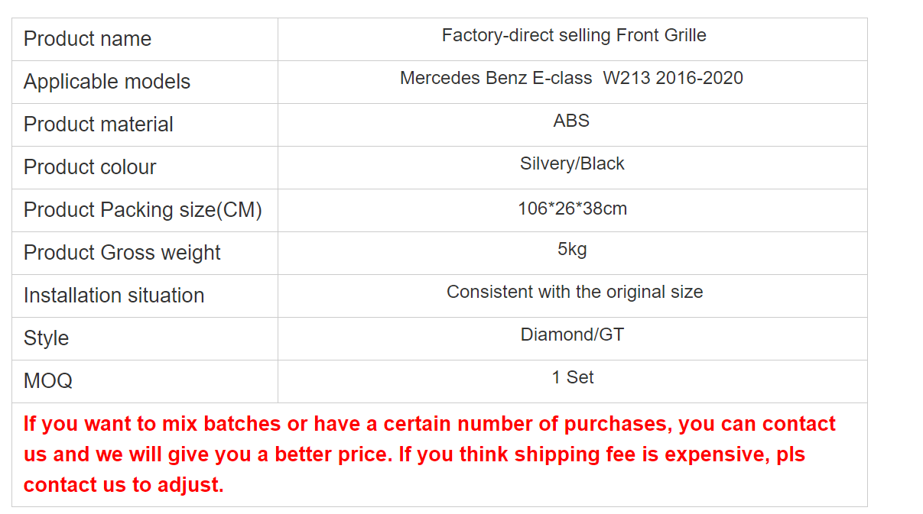Click the 'Installation situation' label
This screenshot has height=514, width=923.
[114, 296]
